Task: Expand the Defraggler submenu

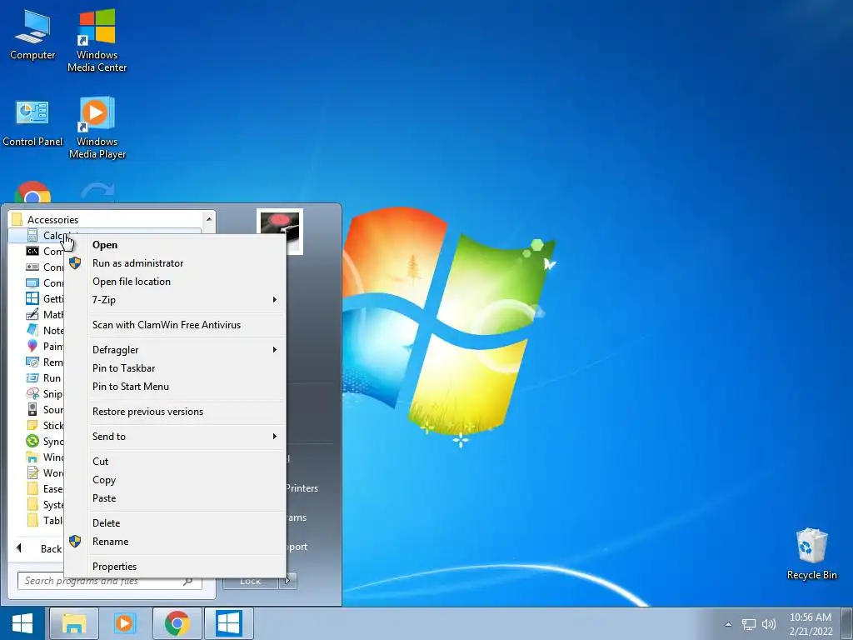Action: 175,350
